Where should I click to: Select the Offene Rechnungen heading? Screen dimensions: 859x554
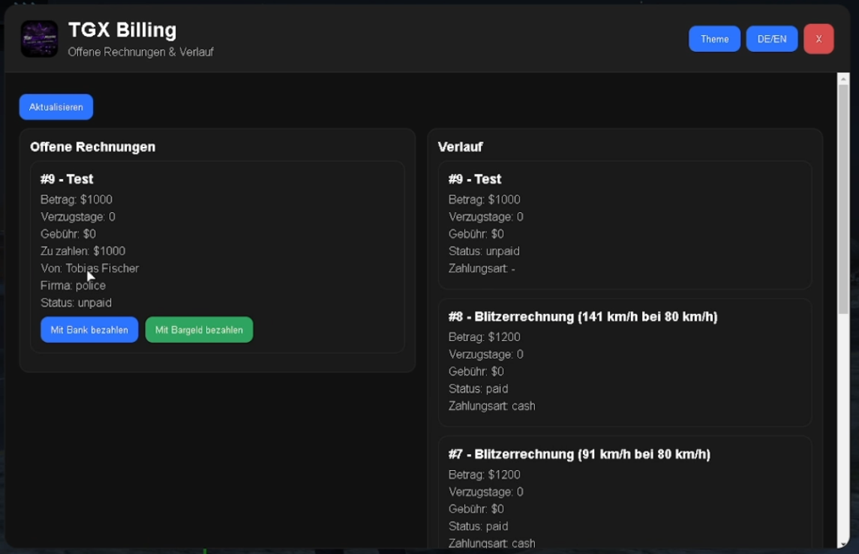tap(92, 147)
